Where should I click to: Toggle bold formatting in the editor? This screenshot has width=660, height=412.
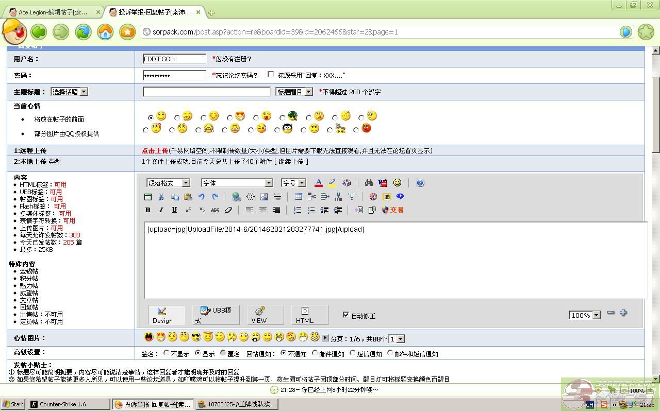tap(148, 210)
